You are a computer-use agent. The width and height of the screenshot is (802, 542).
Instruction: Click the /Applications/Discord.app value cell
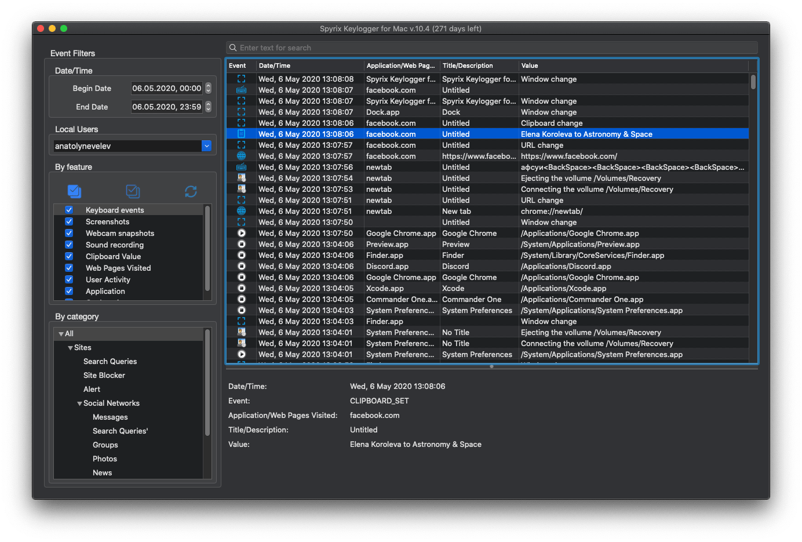point(634,266)
